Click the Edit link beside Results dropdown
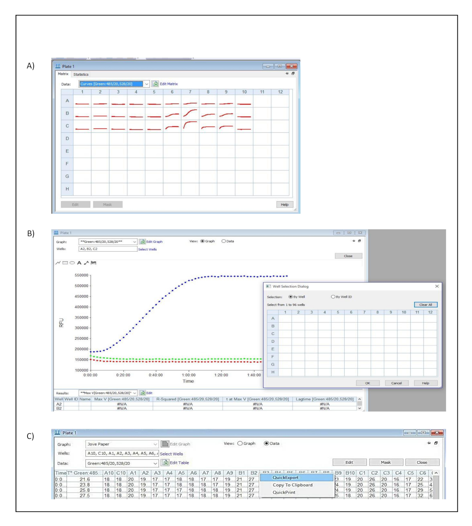The width and height of the screenshot is (472, 526). click(x=149, y=393)
